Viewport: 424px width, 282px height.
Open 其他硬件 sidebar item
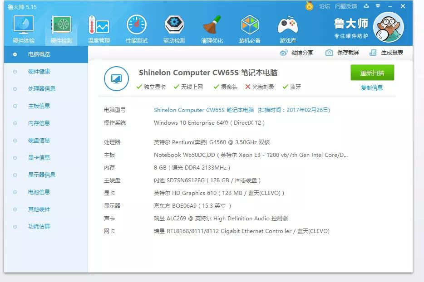(46, 209)
